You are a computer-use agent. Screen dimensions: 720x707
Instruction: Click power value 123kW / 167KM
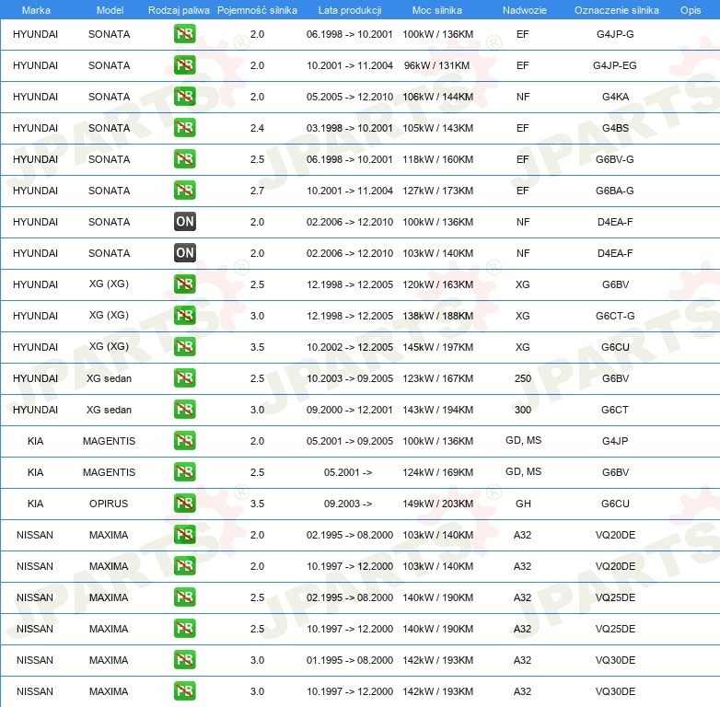437,378
